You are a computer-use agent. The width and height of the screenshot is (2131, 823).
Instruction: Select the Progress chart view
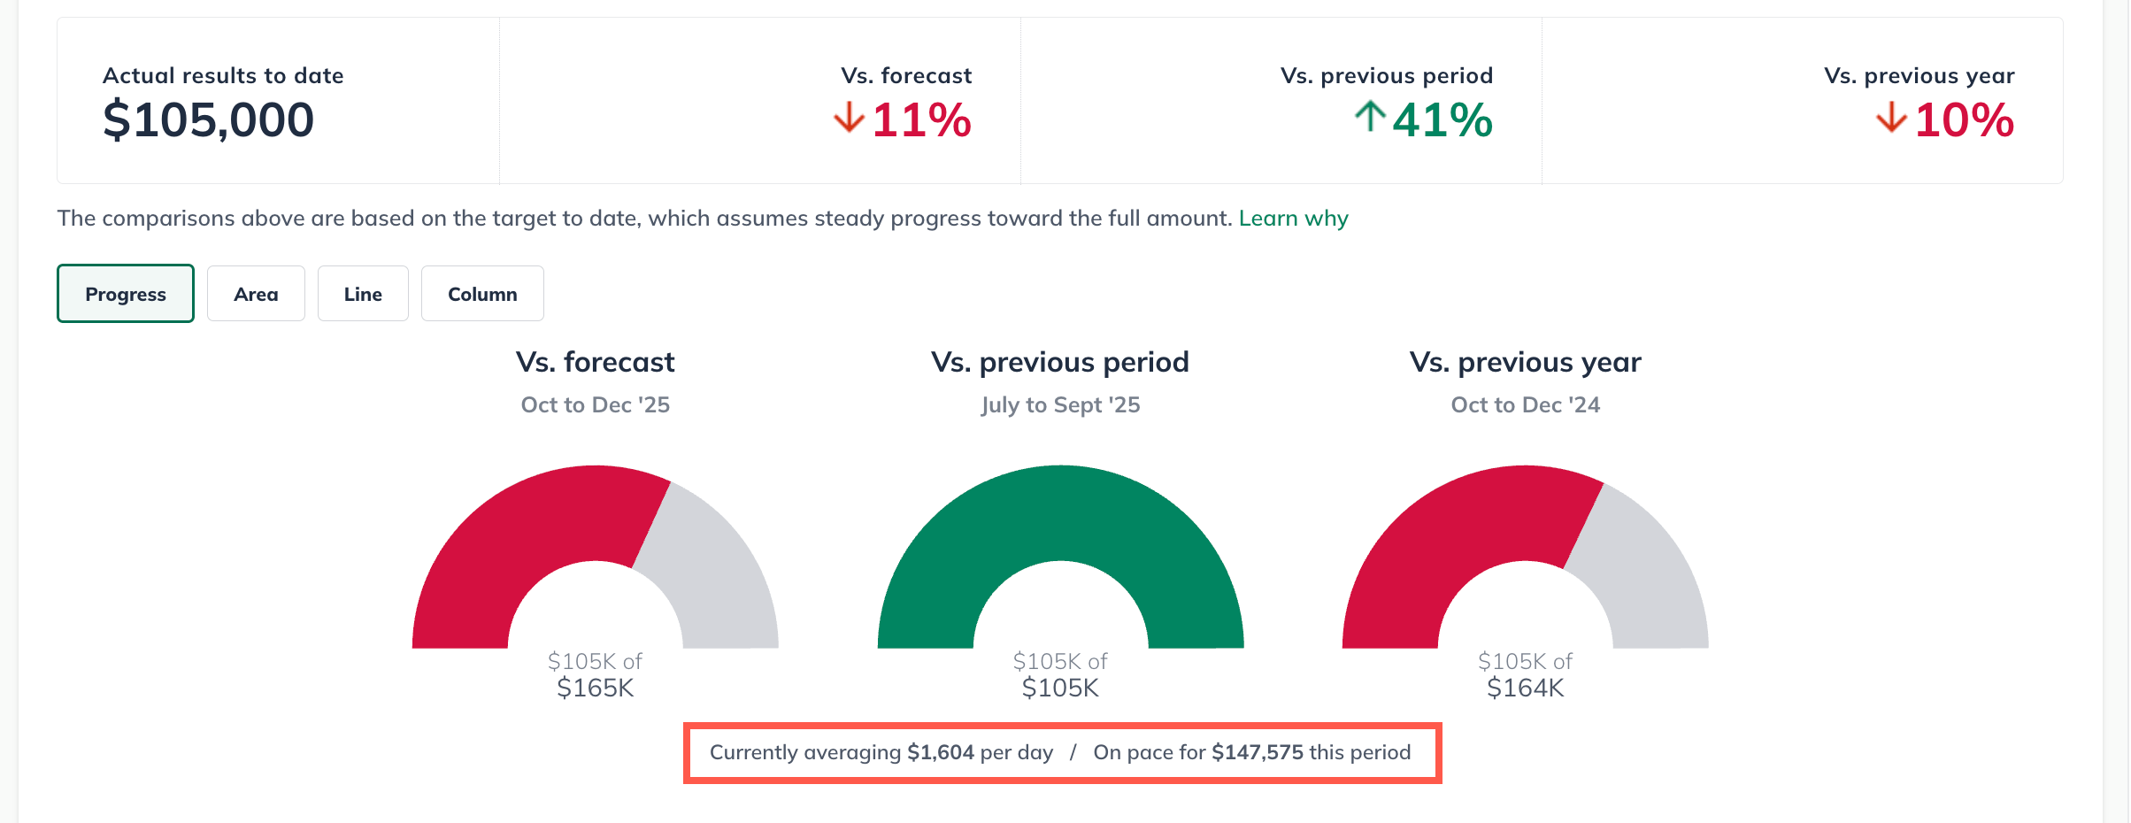pyautogui.click(x=126, y=294)
